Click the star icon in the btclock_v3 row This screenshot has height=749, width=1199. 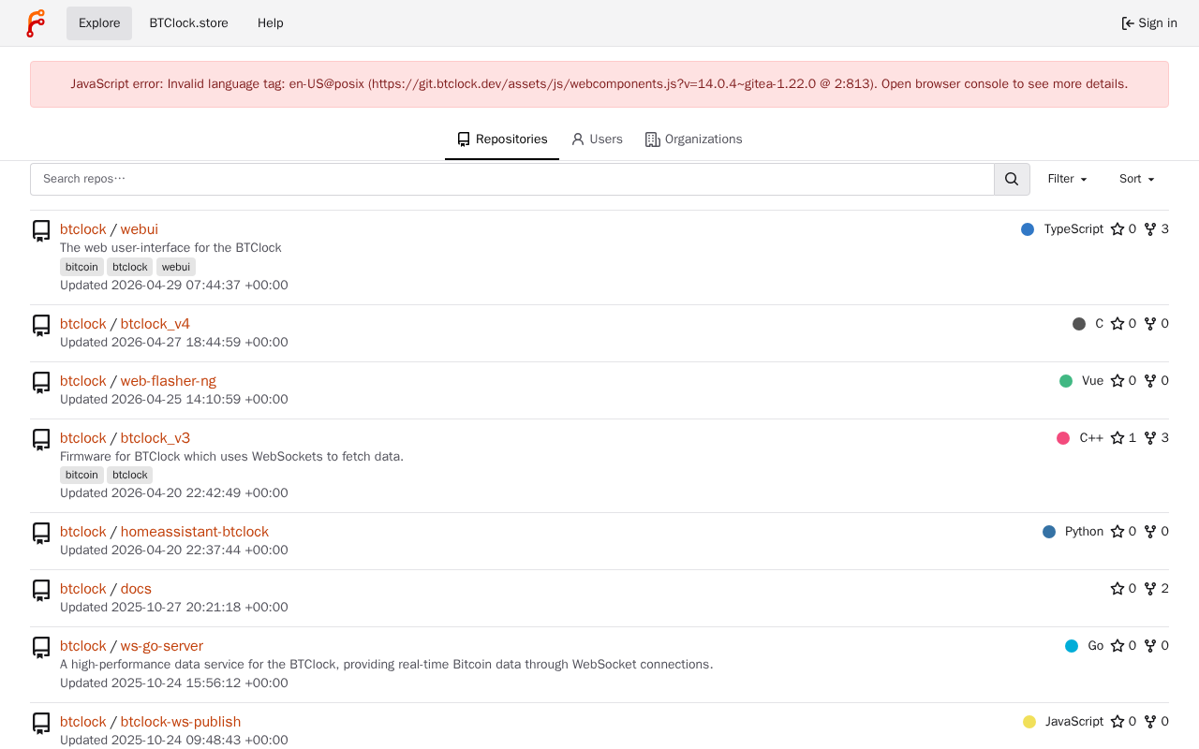(x=1118, y=438)
